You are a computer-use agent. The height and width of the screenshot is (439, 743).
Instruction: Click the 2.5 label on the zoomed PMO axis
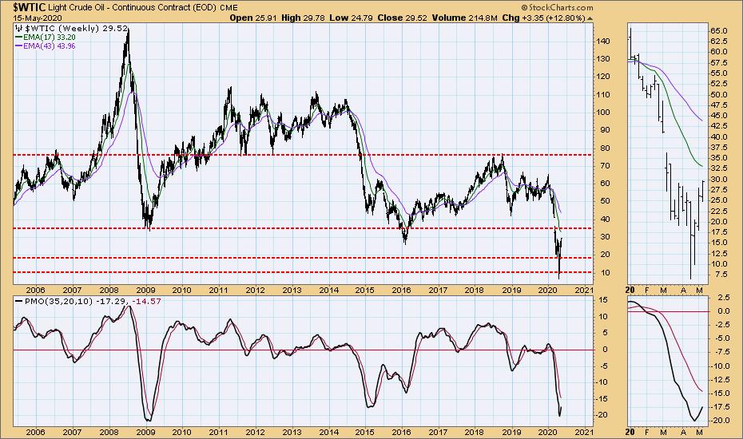[x=723, y=298]
